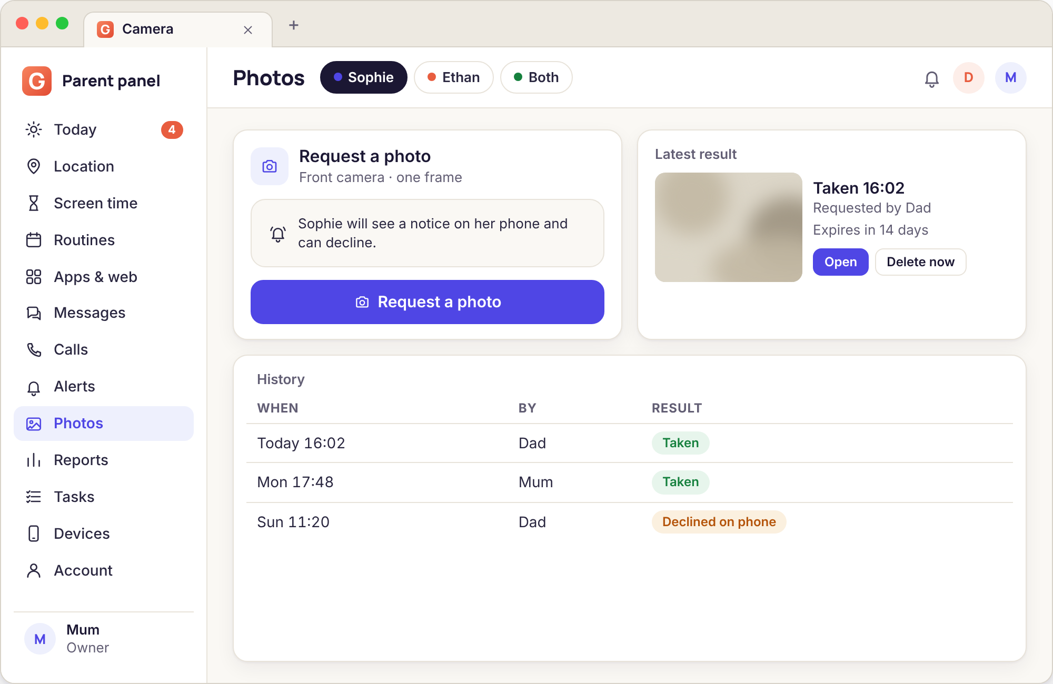Click the camera icon beside Request a photo heading
The image size is (1053, 684).
[x=270, y=166]
